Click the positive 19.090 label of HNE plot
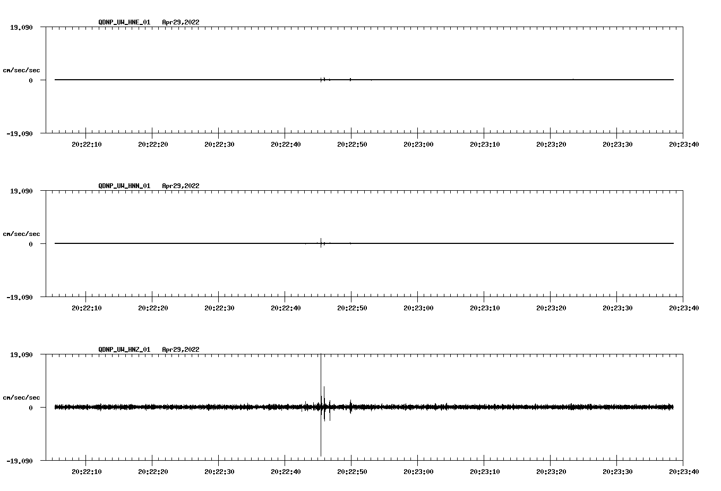The height and width of the screenshot is (491, 721). click(x=22, y=27)
